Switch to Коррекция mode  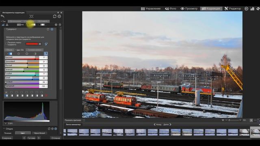tap(211, 9)
